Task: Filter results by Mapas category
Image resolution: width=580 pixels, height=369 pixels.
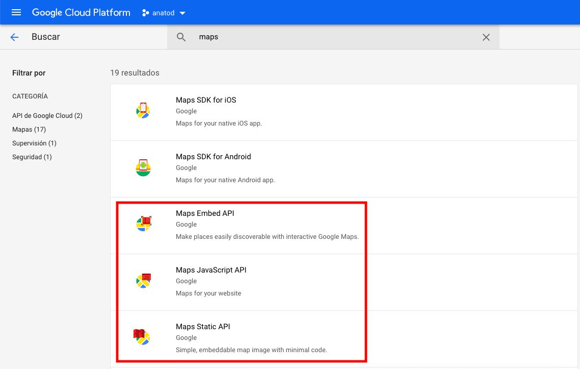Action: 29,129
